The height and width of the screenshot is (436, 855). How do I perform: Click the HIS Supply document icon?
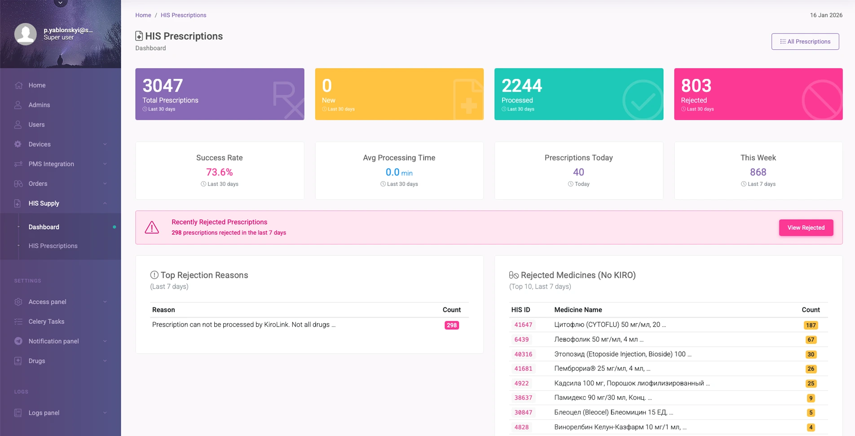pos(18,203)
